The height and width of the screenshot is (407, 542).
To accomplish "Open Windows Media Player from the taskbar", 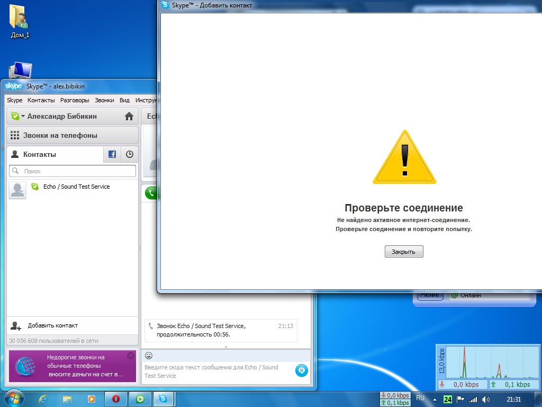I will coord(91,399).
